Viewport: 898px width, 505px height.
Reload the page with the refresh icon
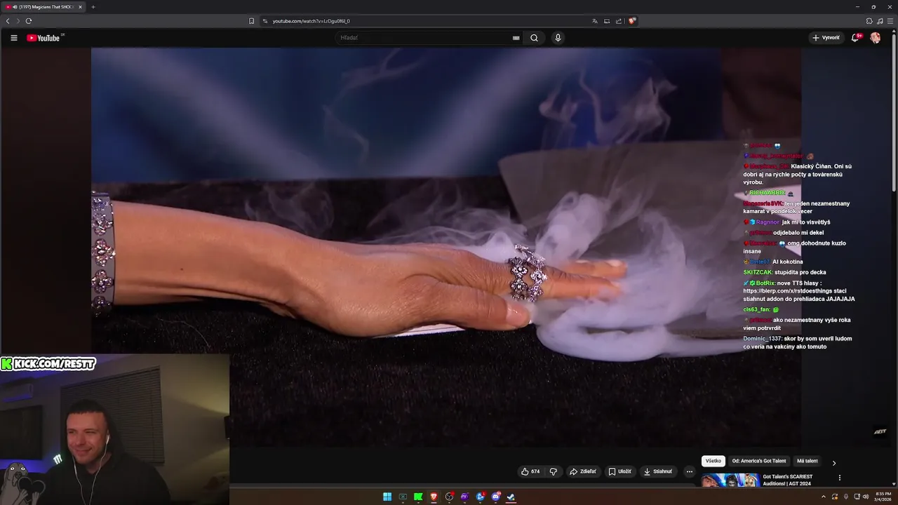tap(29, 21)
